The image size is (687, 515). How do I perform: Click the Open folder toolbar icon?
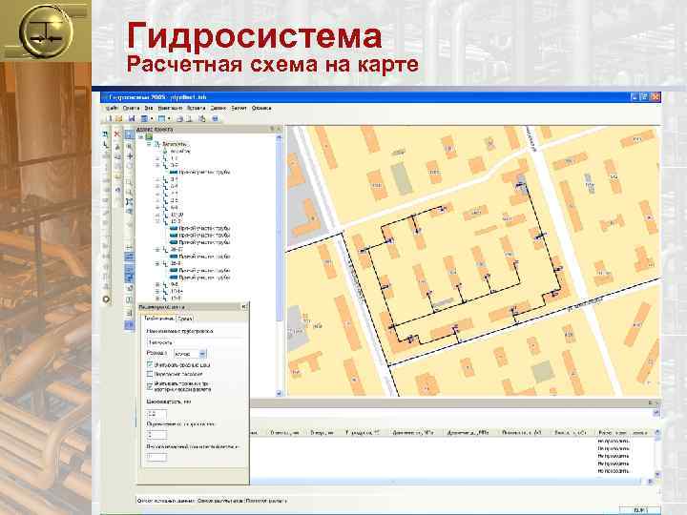click(118, 118)
